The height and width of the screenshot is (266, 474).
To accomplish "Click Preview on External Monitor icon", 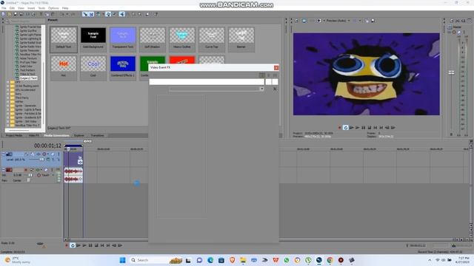I will pos(304,21).
